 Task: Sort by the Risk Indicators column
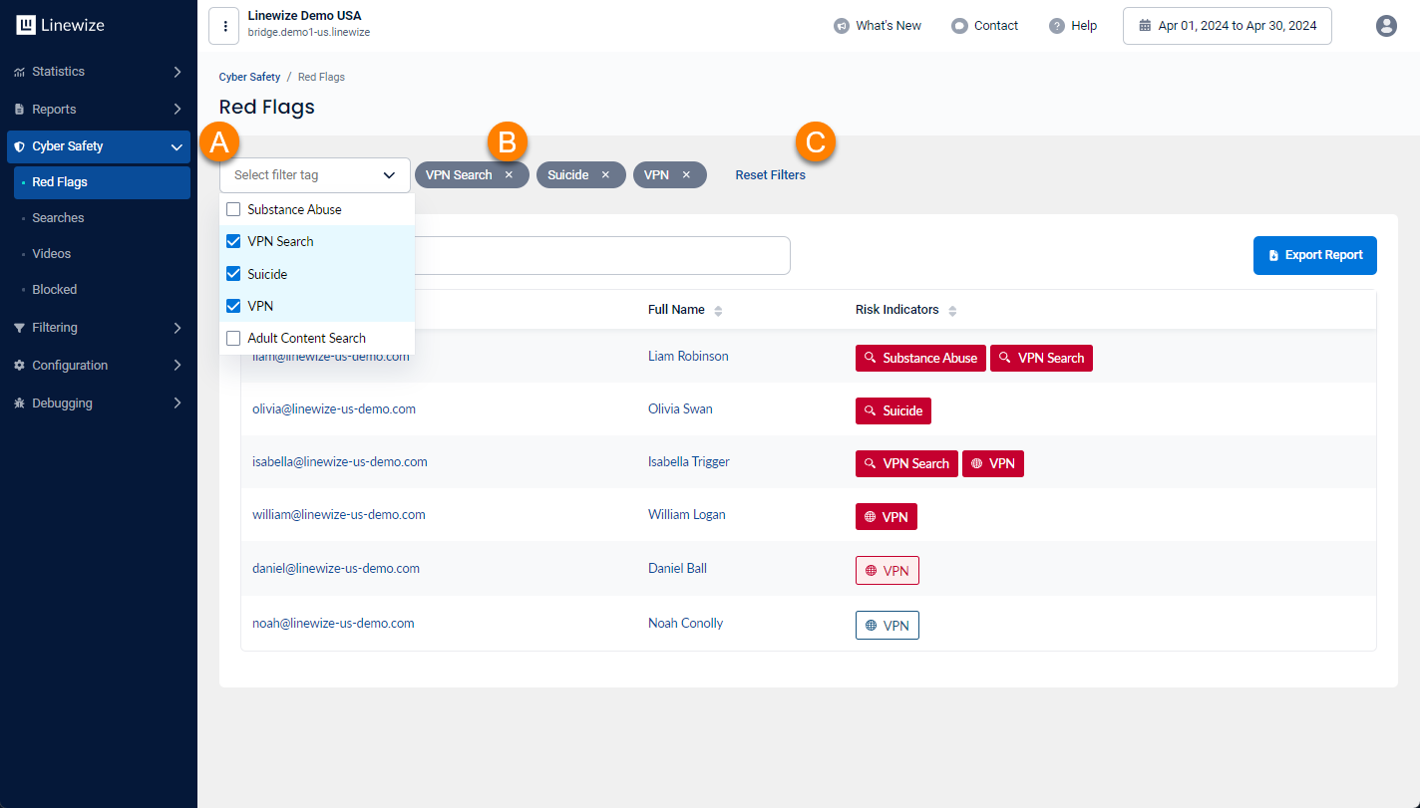(x=952, y=311)
